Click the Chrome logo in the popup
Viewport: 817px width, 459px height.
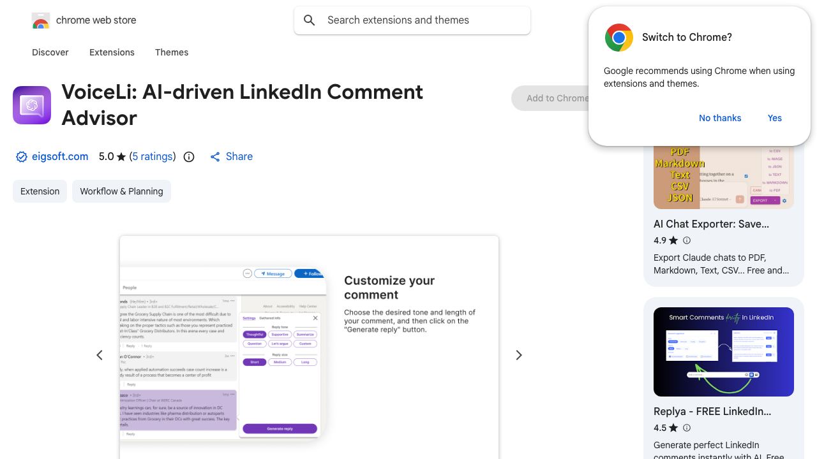tap(619, 38)
